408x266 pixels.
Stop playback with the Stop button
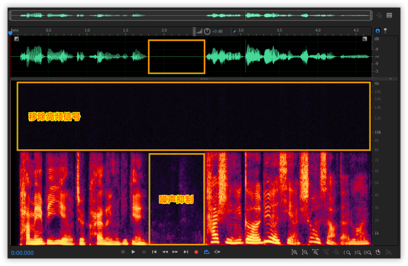click(x=123, y=252)
